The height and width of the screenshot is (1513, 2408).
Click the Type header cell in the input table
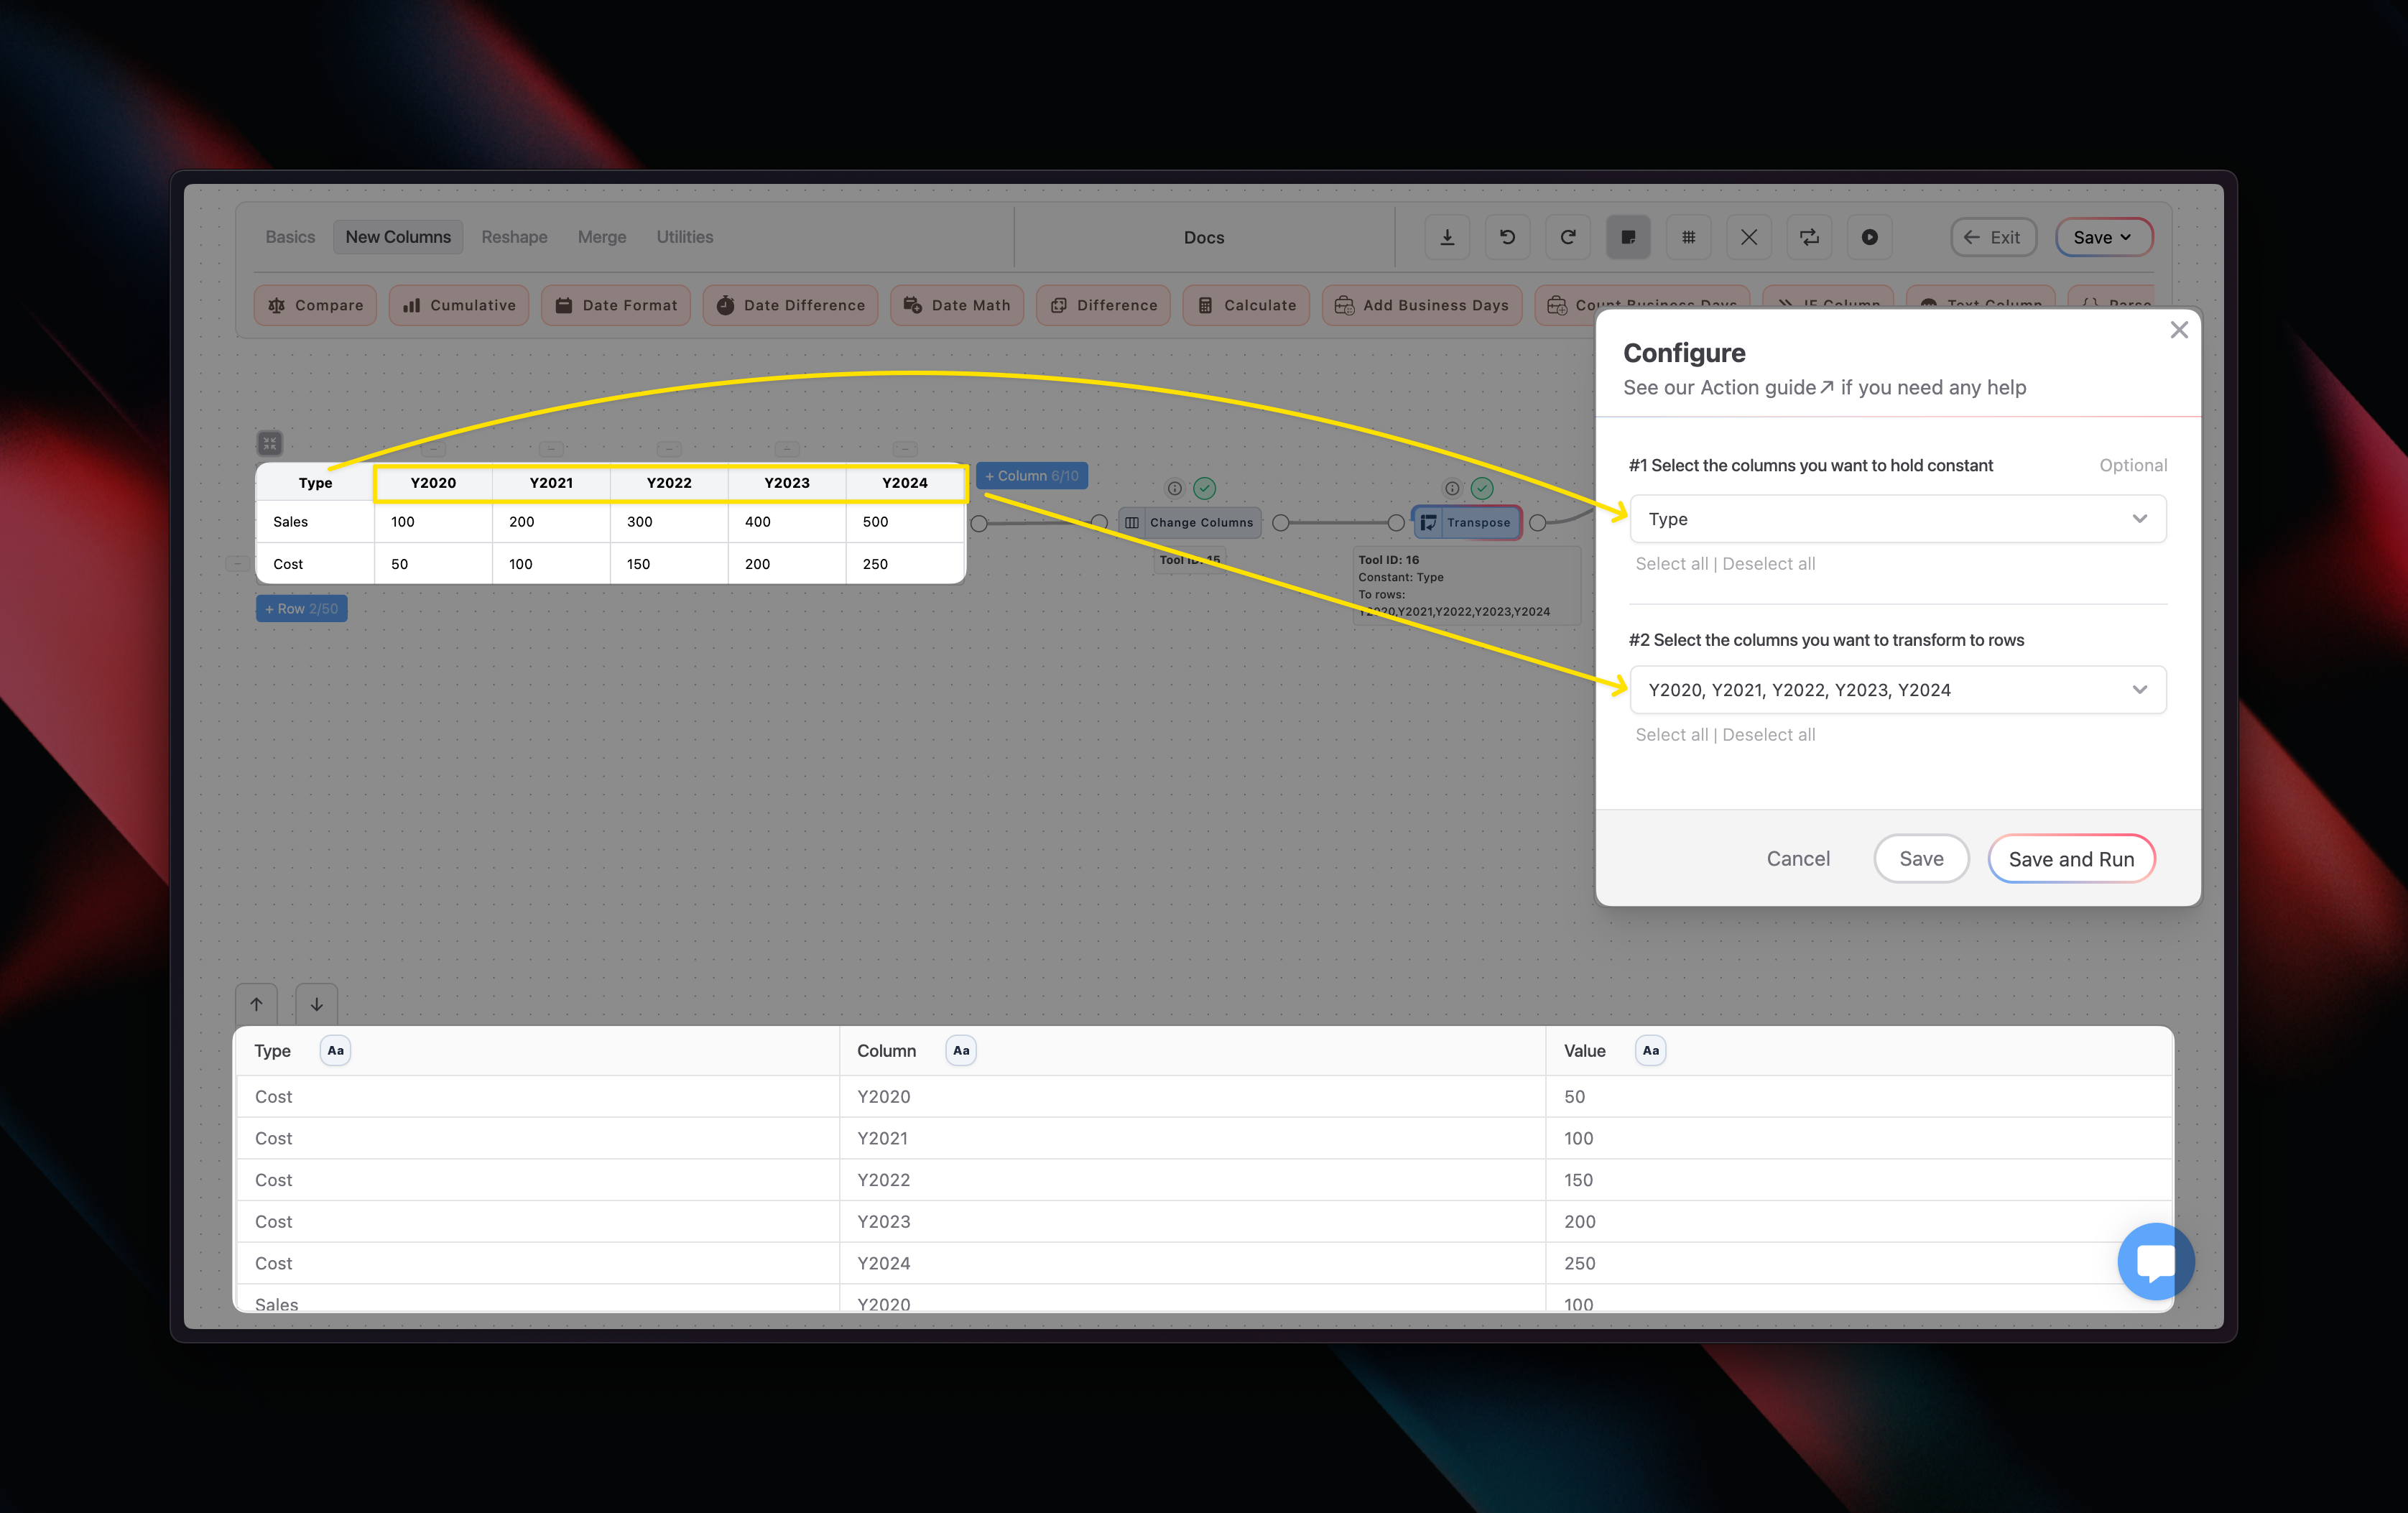pos(316,483)
